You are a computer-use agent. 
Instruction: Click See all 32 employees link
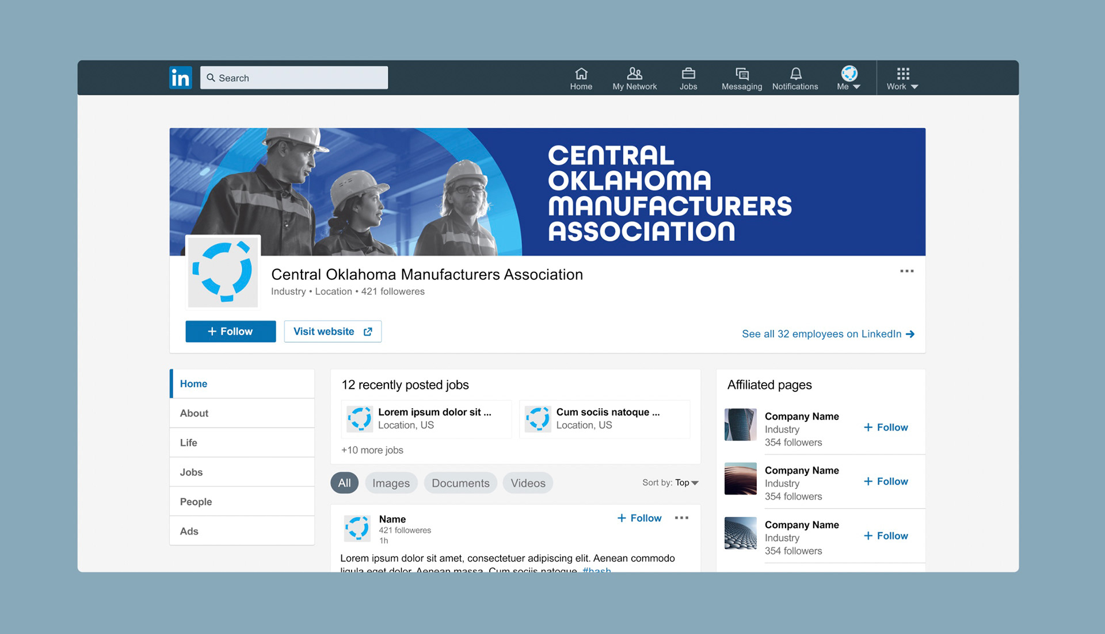click(x=828, y=334)
